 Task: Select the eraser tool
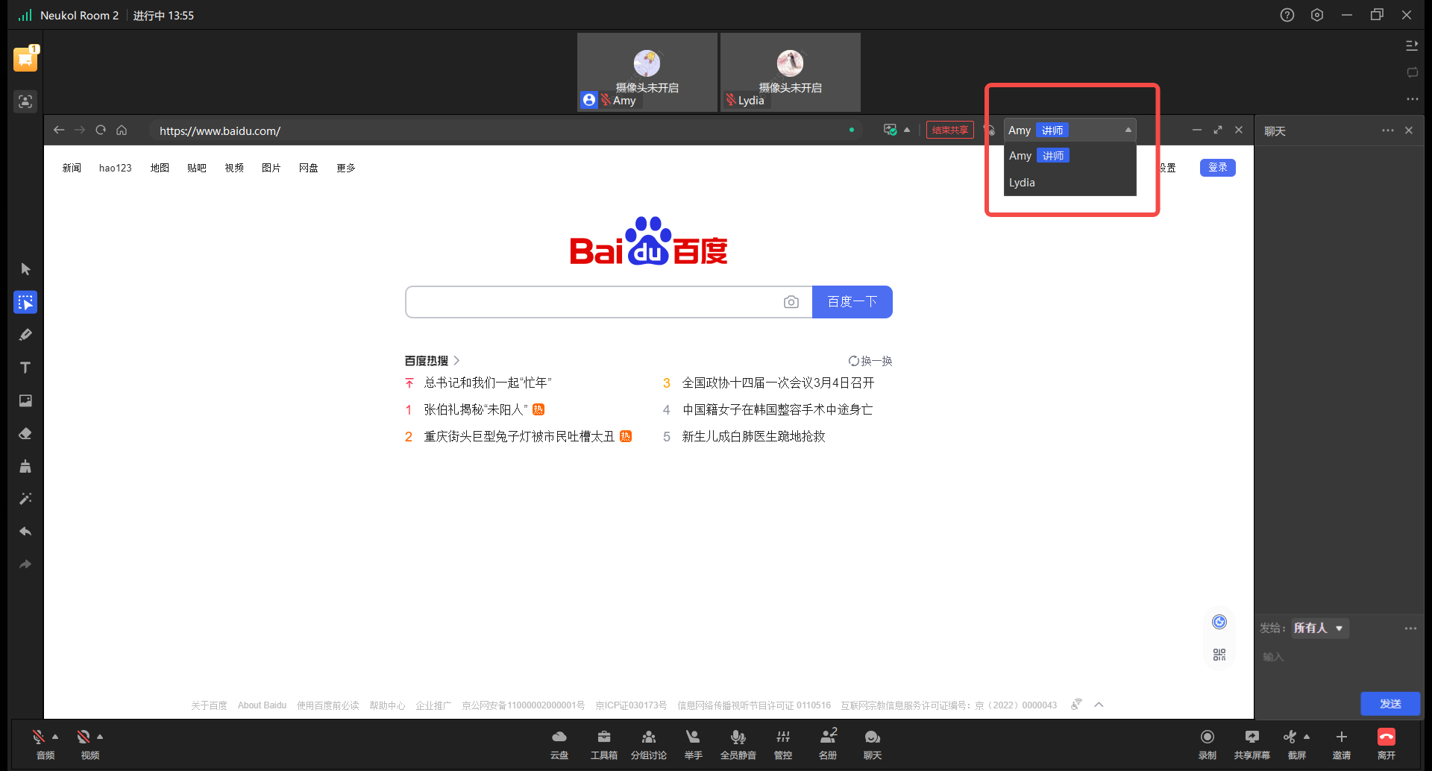coord(25,433)
